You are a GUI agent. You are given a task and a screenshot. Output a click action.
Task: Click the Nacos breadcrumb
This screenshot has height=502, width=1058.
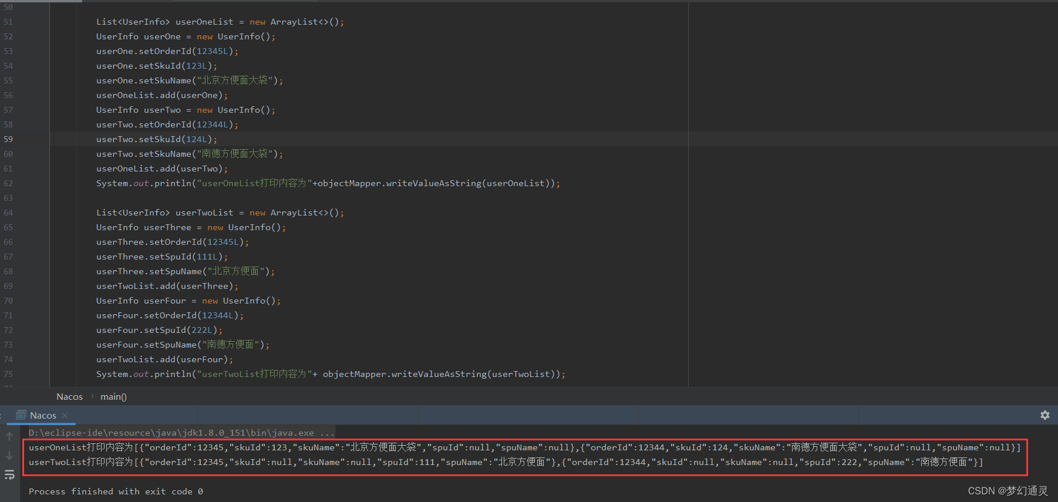click(69, 397)
